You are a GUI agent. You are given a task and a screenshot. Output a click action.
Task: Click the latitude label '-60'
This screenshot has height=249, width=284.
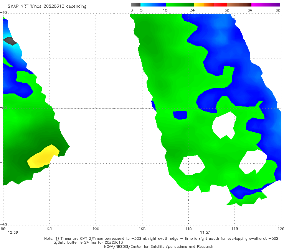click(3, 224)
